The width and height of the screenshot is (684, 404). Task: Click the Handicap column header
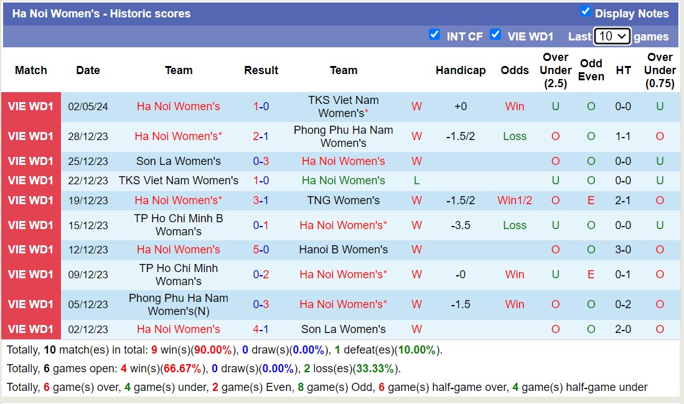tap(461, 70)
